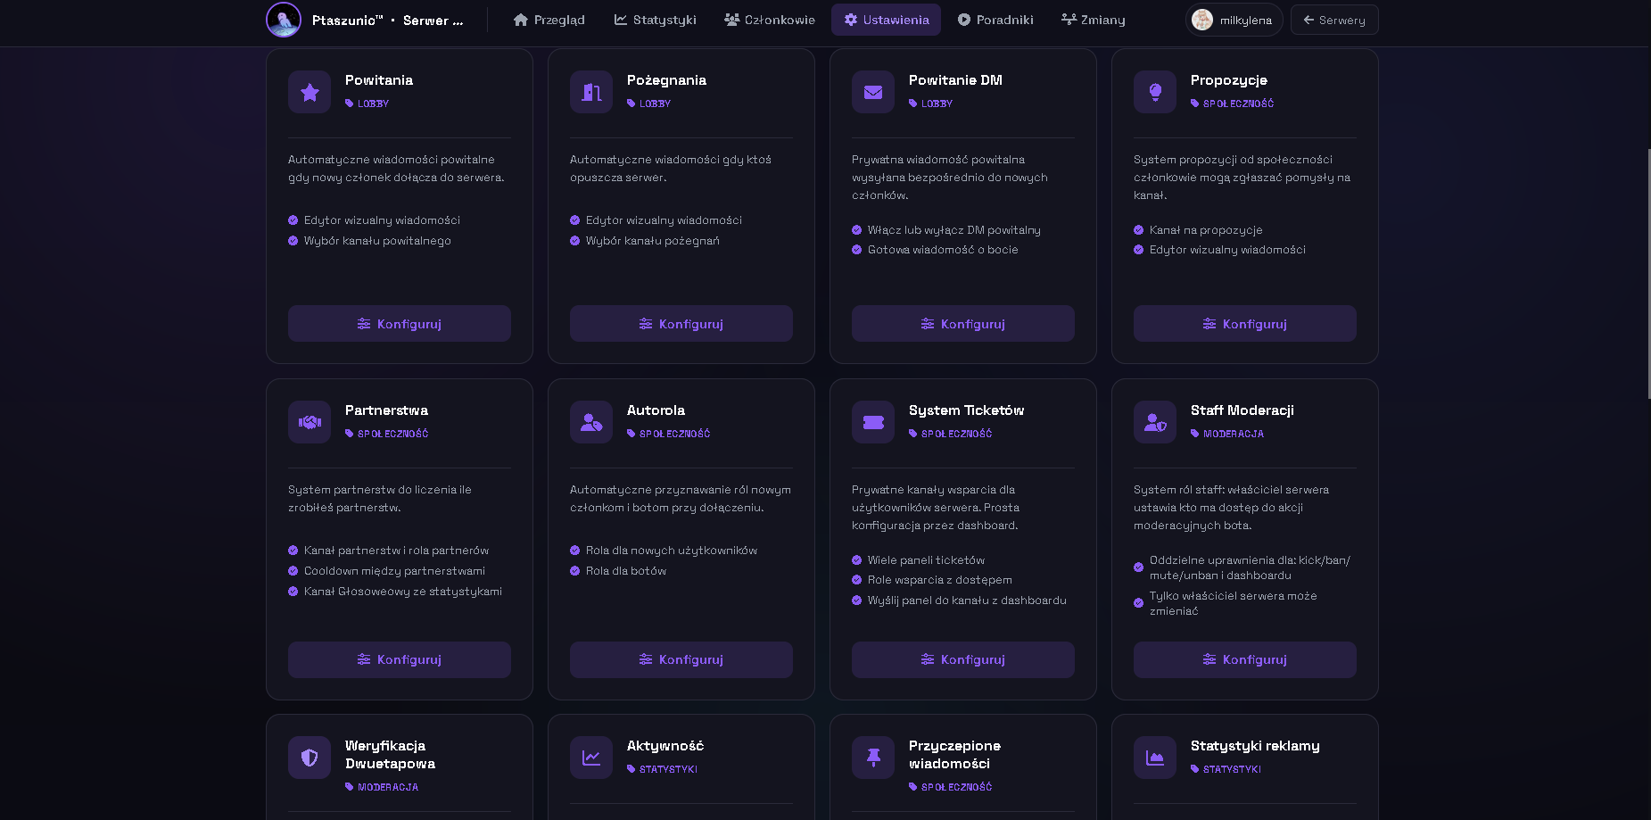This screenshot has height=820, width=1651.
Task: Go to the Członkowie tab
Action: (769, 20)
